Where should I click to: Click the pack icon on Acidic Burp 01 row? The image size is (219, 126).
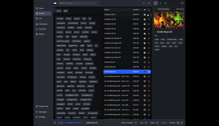click(x=145, y=62)
